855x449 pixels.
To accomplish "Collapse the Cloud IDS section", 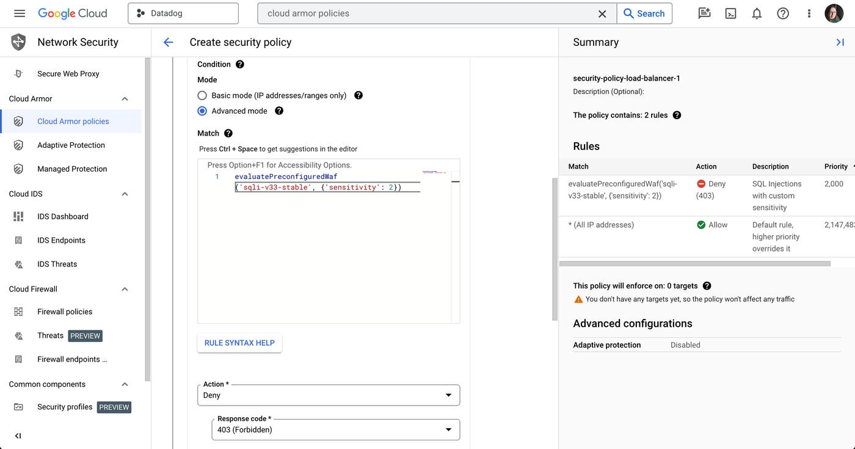I will [125, 194].
